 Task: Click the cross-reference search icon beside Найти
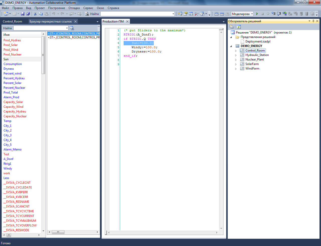(x=72, y=28)
